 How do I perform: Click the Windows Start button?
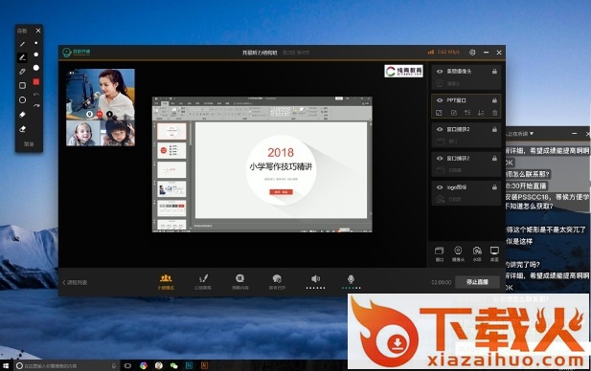[6, 365]
